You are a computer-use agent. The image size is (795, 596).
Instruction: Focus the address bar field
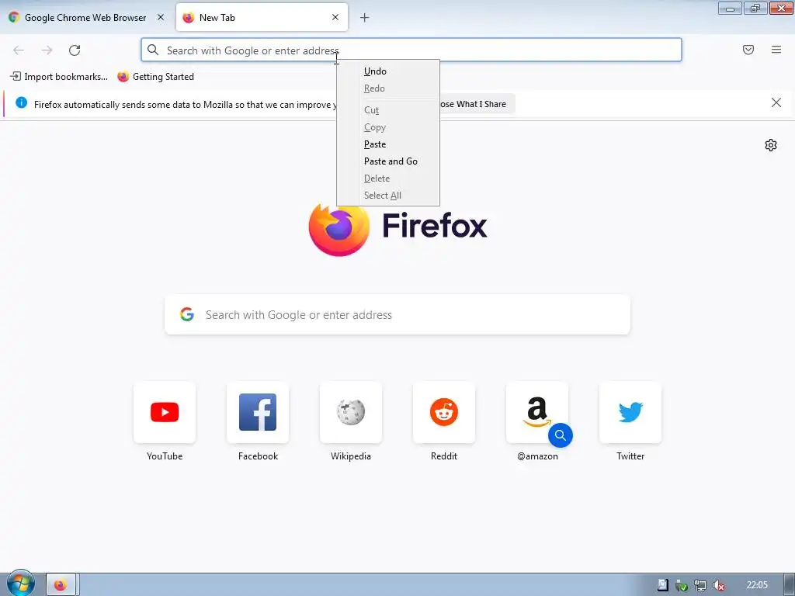click(x=411, y=50)
